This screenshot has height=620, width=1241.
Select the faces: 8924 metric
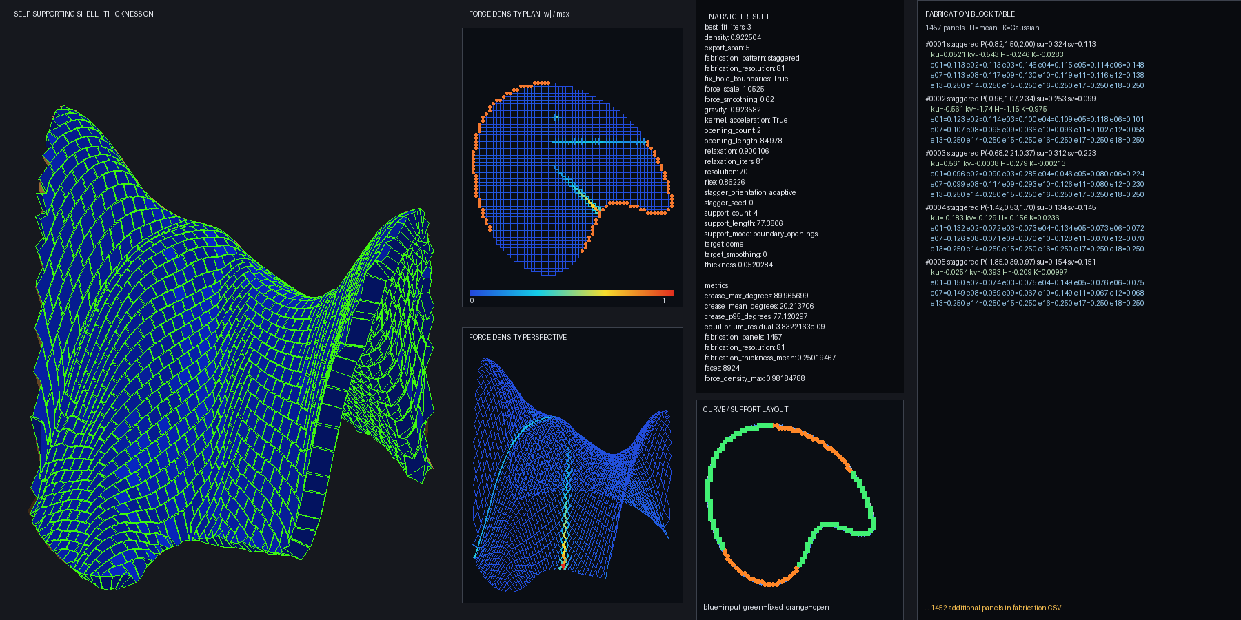[x=722, y=368]
